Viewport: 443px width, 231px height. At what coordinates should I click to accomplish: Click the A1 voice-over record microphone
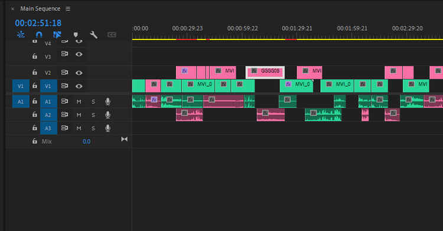coord(108,101)
